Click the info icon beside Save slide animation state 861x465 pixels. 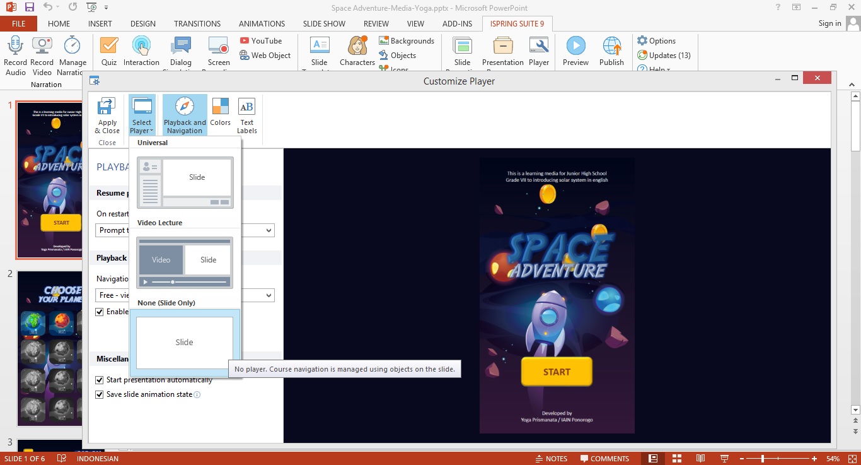point(197,395)
